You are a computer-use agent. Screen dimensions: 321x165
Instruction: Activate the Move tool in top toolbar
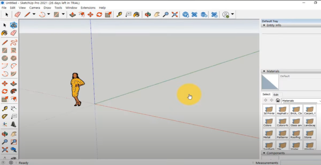(90, 14)
